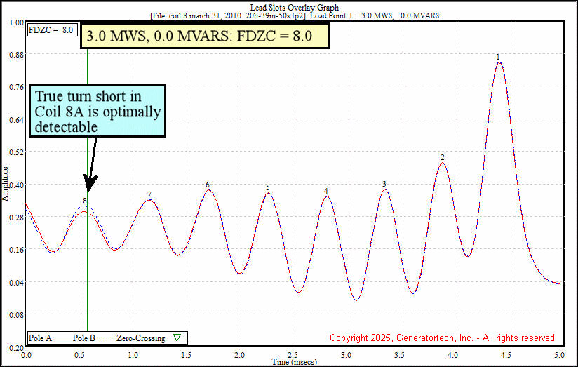Click the peak labeled 5
This screenshot has height=367, width=578.
(x=268, y=188)
